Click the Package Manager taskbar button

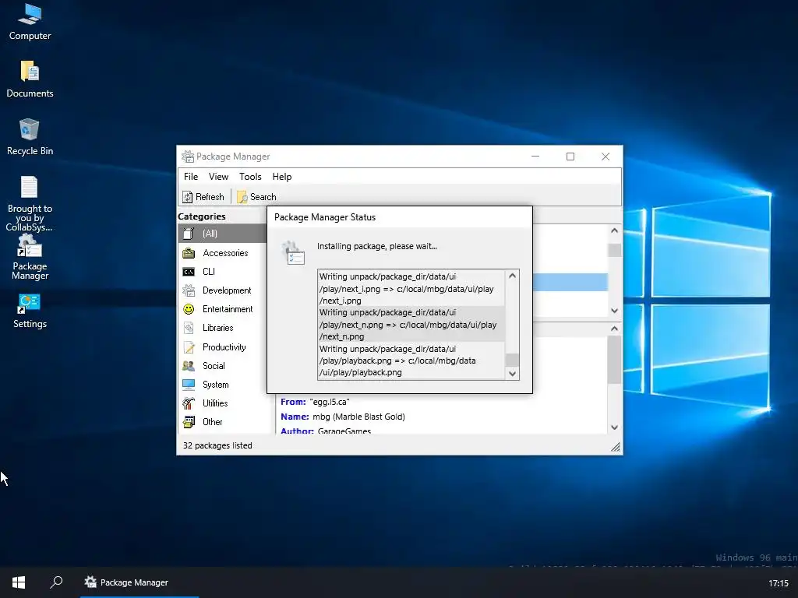click(x=139, y=582)
